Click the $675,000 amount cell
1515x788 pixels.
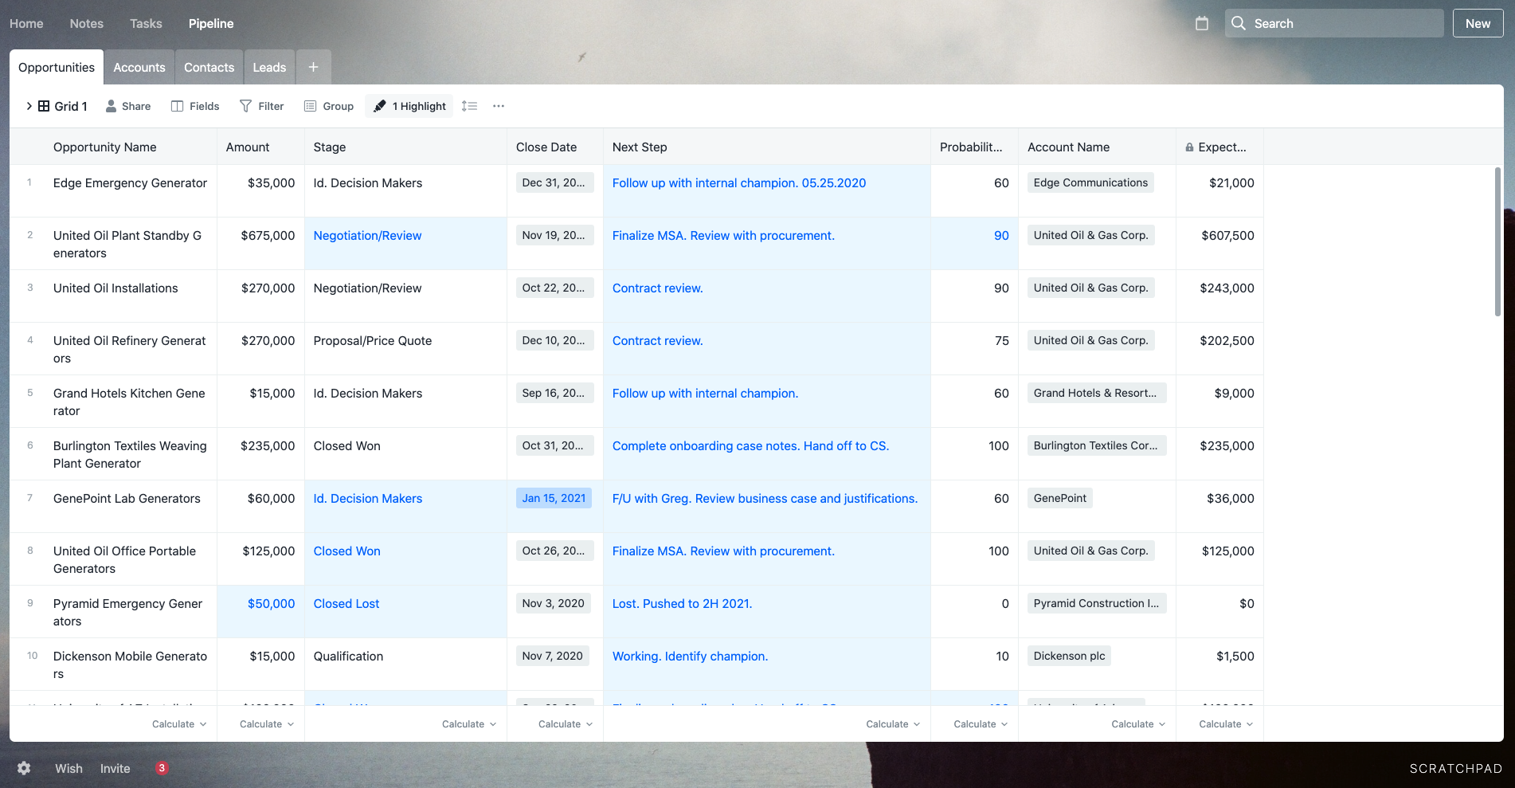(x=260, y=243)
